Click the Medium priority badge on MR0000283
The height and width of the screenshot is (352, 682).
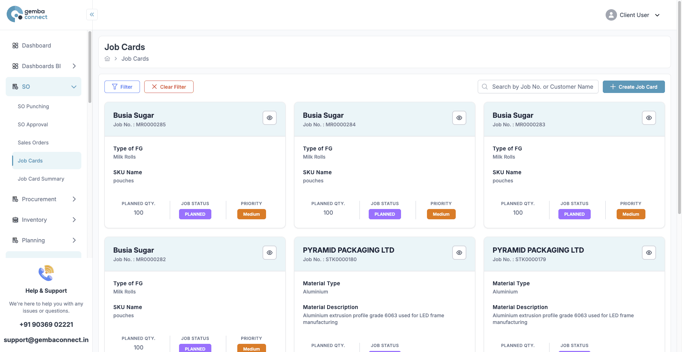[x=631, y=214]
